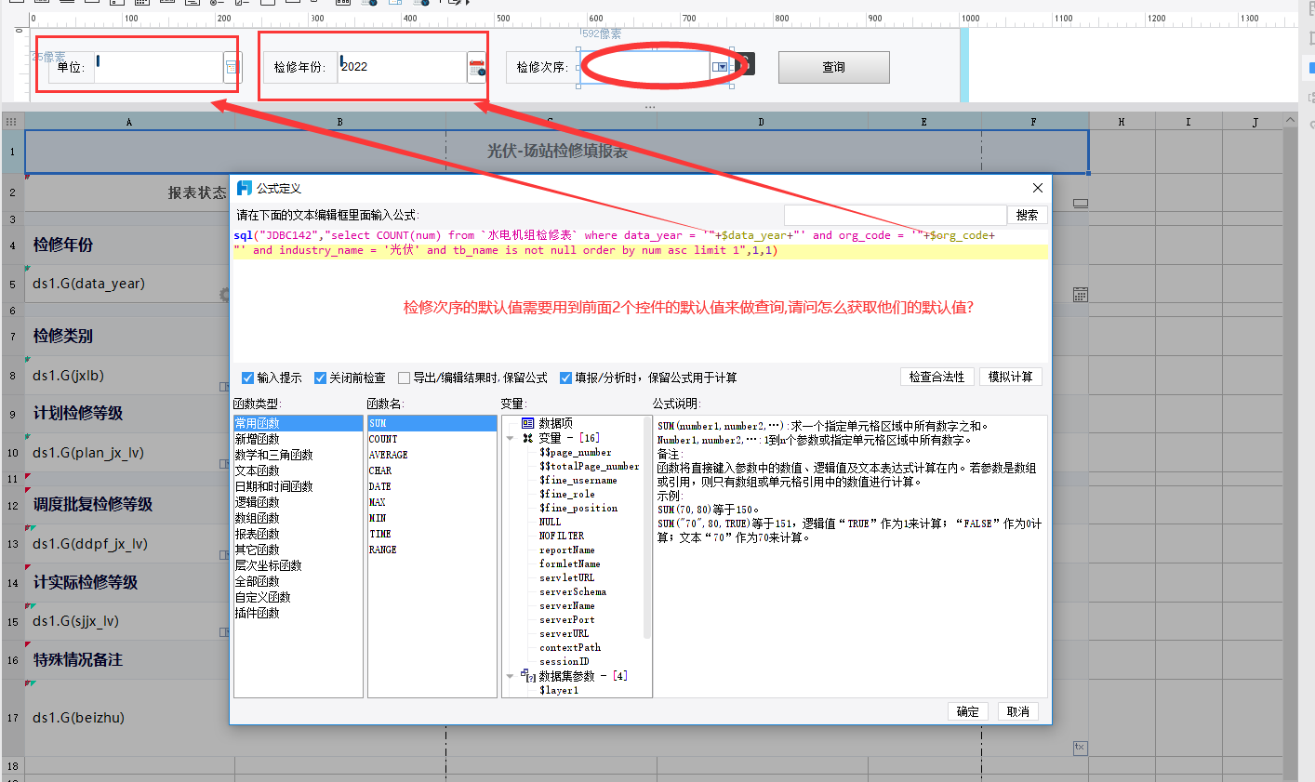
Task: Enable 导出/编辑结果时,保留公式 checkbox
Action: (404, 378)
